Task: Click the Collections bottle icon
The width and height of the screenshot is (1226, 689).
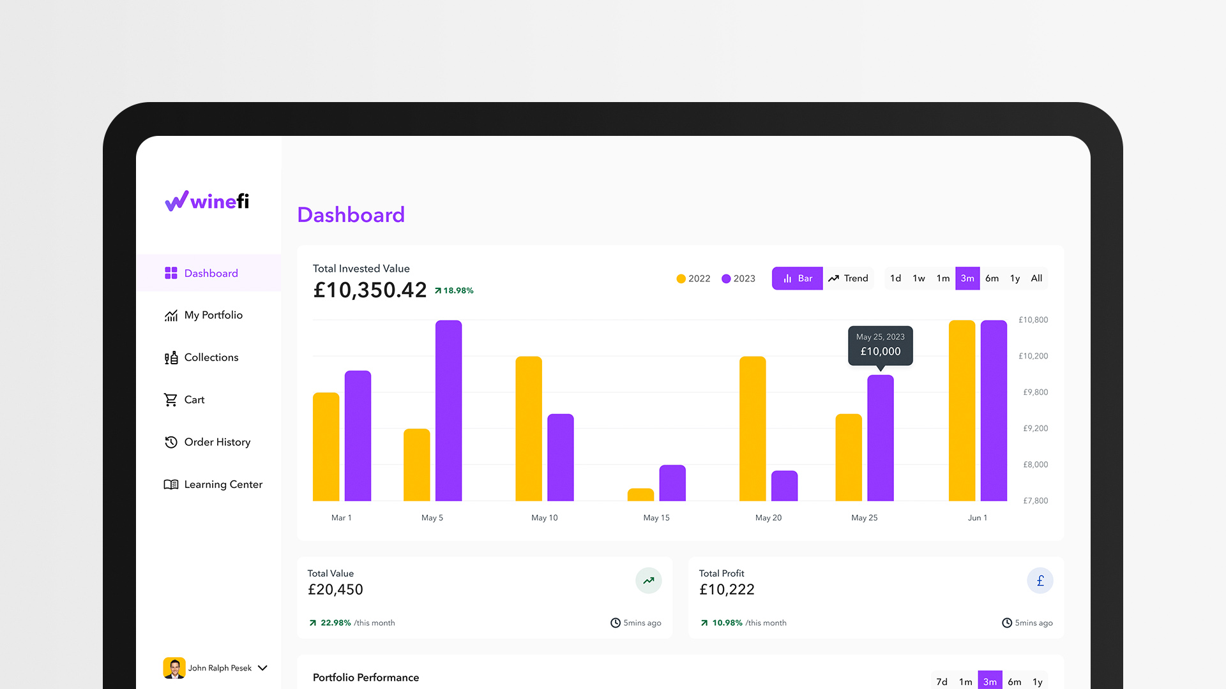Action: pyautogui.click(x=170, y=358)
